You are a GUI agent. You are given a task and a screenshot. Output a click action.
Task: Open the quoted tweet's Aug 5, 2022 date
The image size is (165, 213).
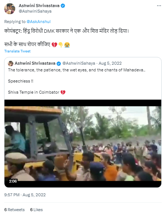point(110,63)
